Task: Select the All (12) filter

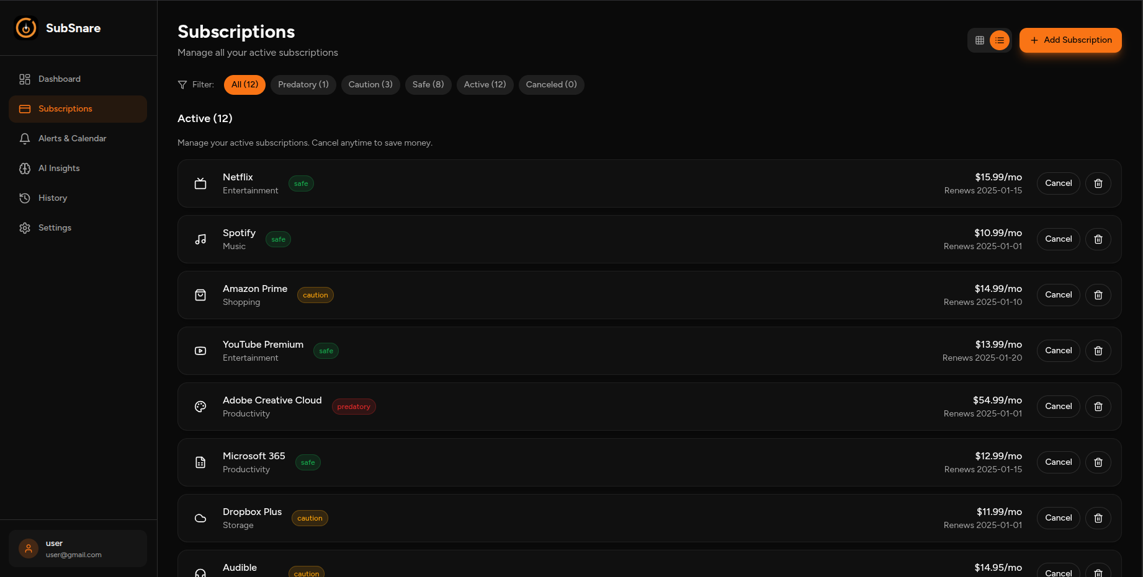Action: pos(244,85)
